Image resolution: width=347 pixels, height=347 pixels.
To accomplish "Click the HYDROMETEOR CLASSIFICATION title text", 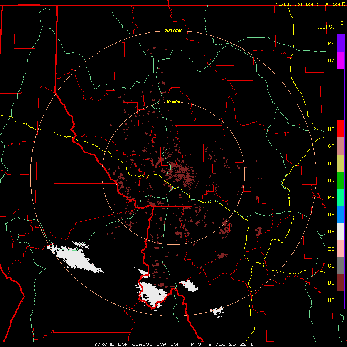I will 135,344.
